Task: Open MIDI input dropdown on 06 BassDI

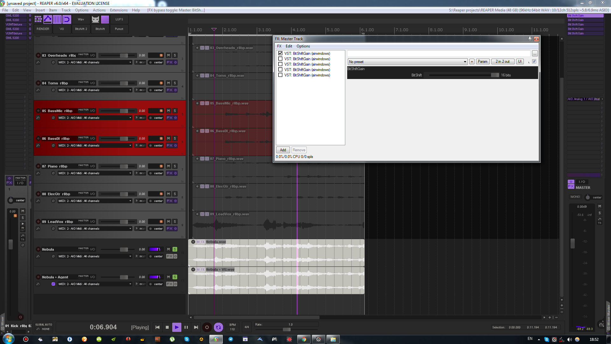Action: [x=95, y=146]
